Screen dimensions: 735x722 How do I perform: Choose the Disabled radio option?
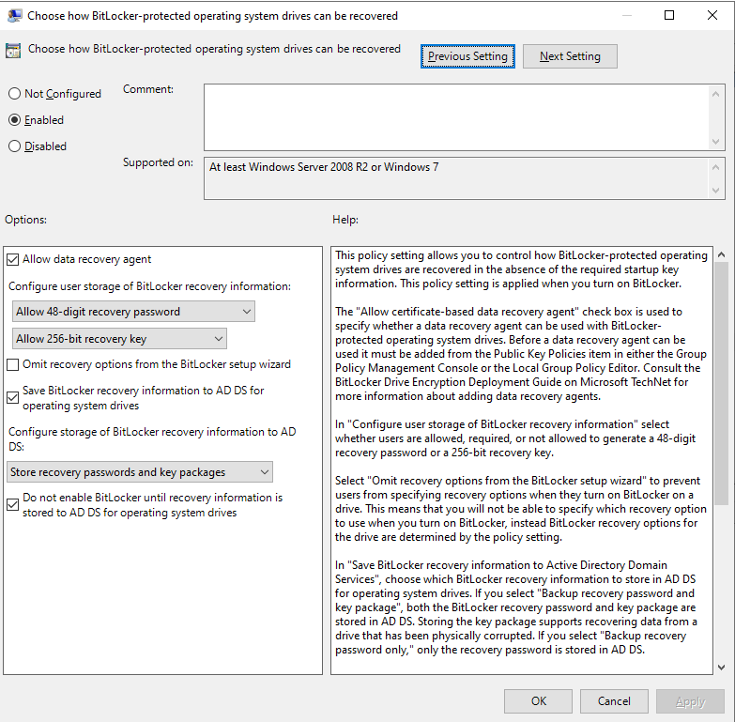(x=14, y=146)
